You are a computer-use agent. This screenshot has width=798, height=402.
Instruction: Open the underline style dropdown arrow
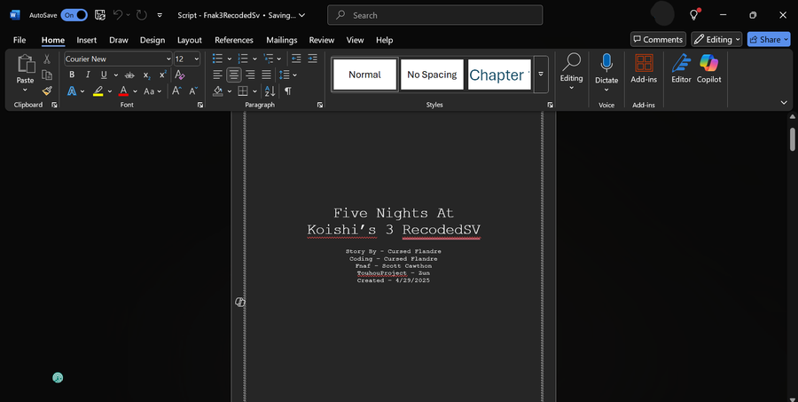[x=115, y=75]
